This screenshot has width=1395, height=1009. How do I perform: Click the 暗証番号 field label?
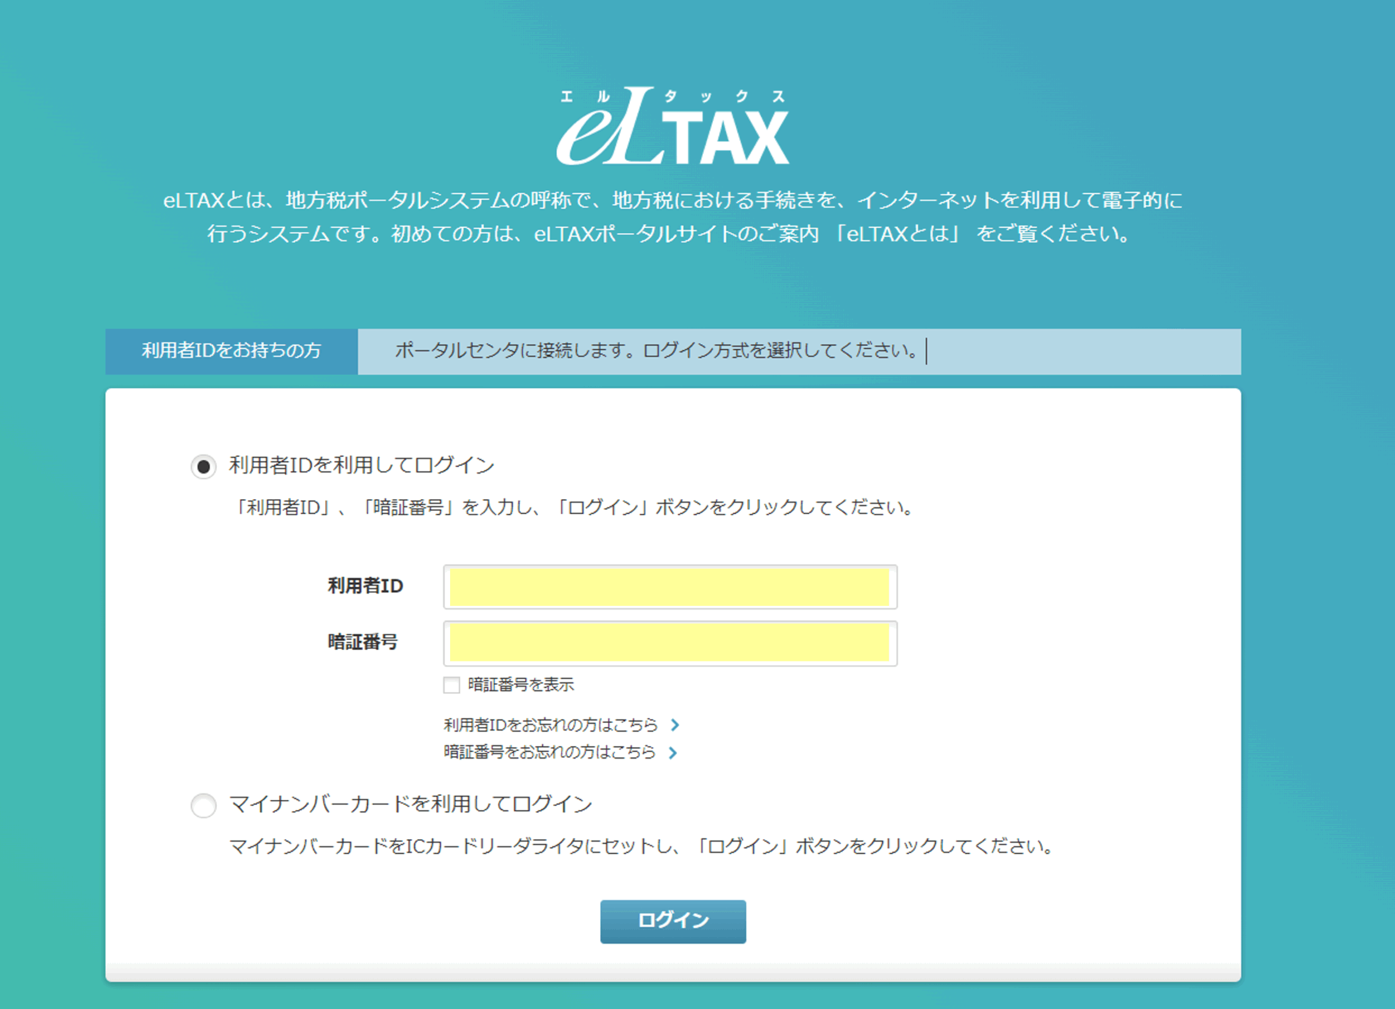[x=363, y=642]
